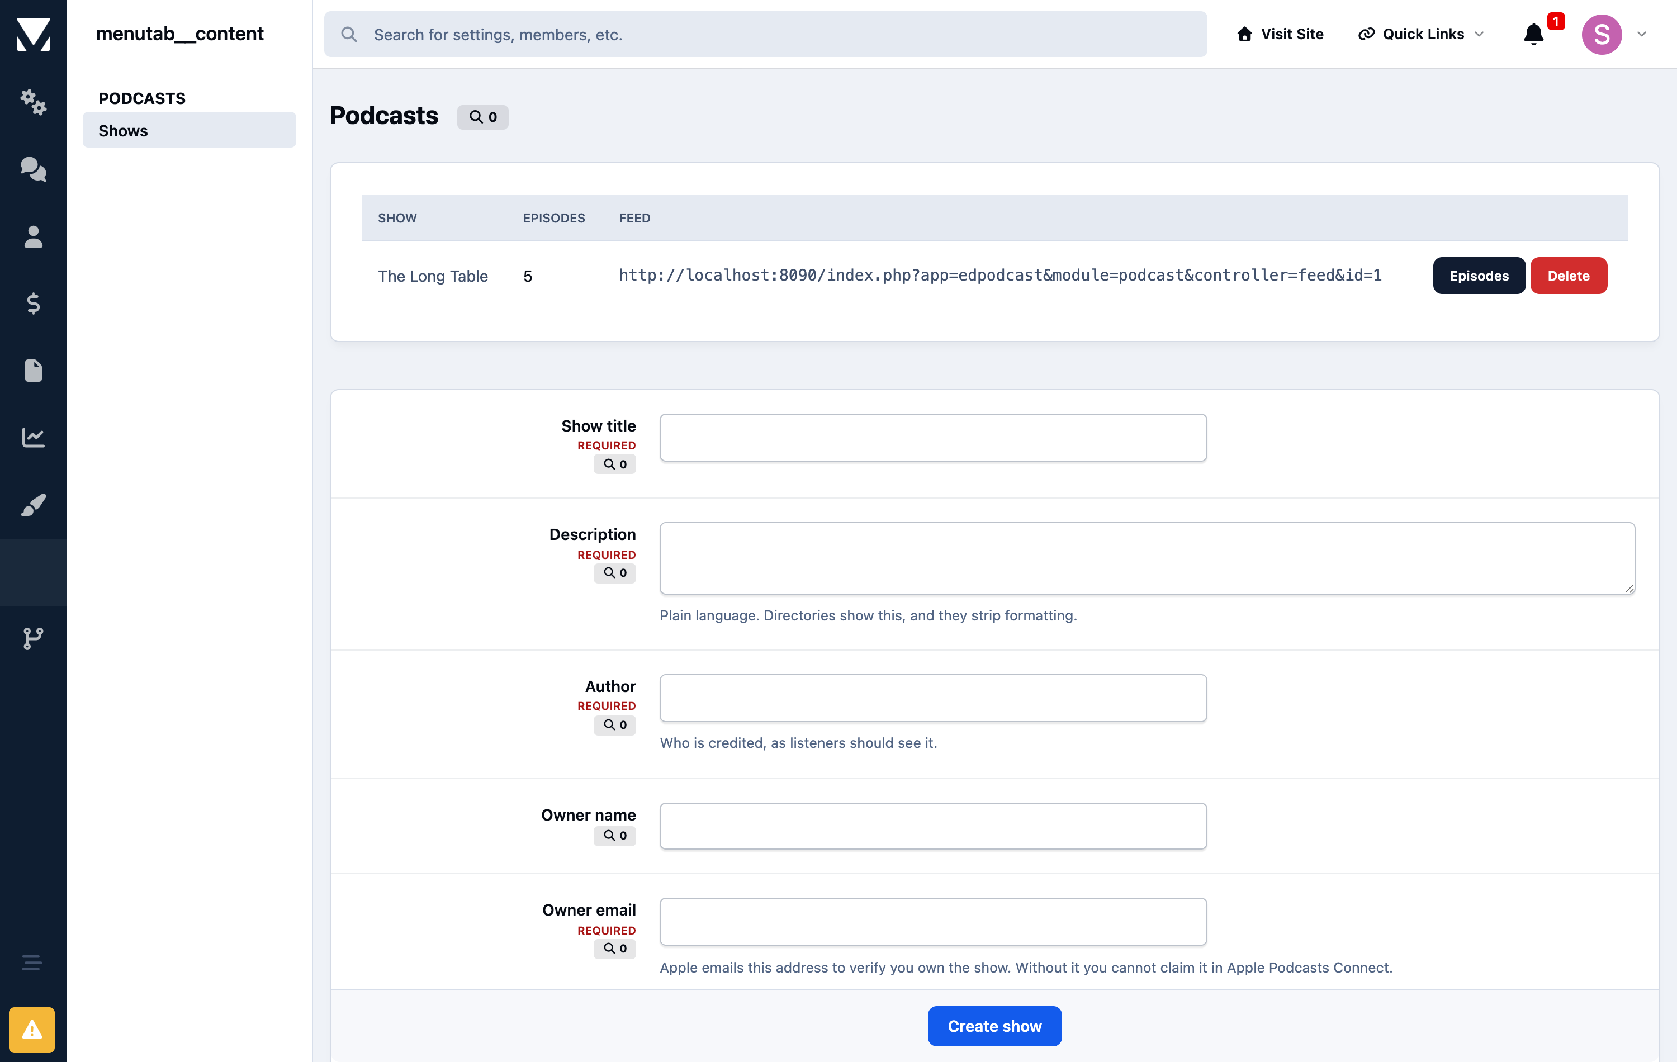The height and width of the screenshot is (1062, 1677).
Task: Open the Members person section
Action: point(34,236)
